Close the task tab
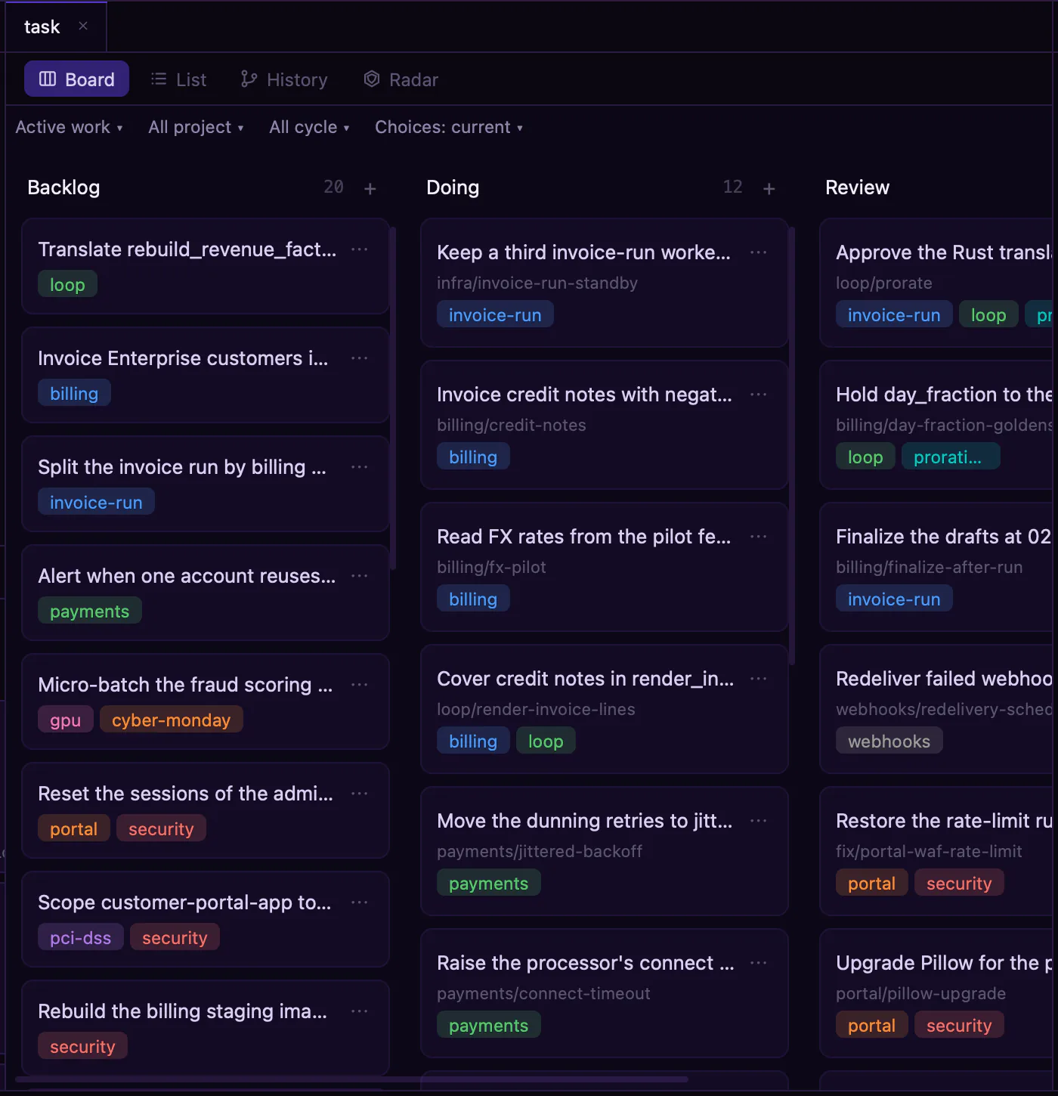The image size is (1058, 1096). click(83, 26)
